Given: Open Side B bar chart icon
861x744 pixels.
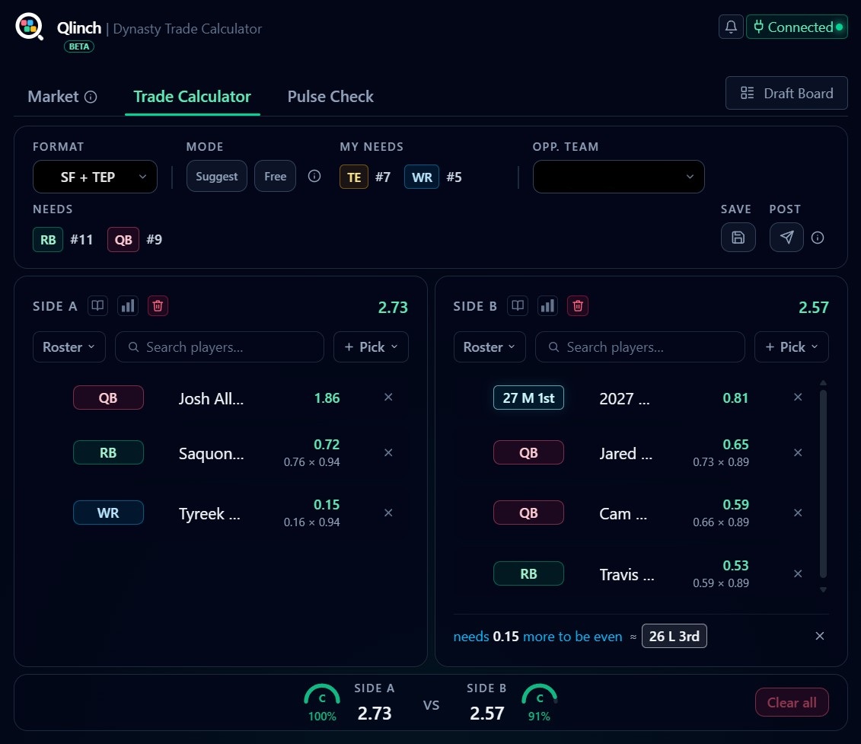Looking at the screenshot, I should pyautogui.click(x=547, y=306).
